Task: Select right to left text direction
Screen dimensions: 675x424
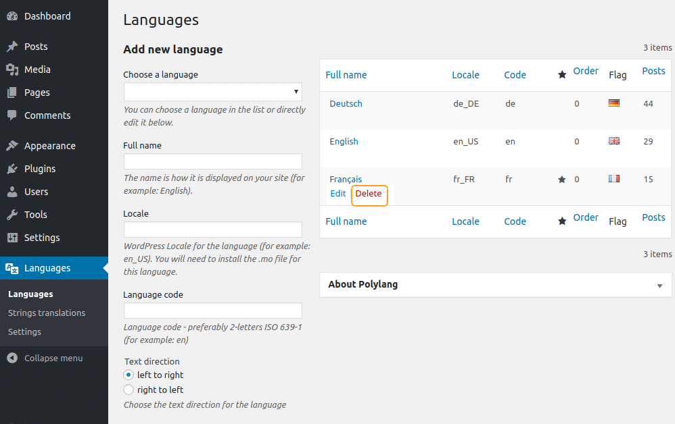Action: [x=129, y=390]
